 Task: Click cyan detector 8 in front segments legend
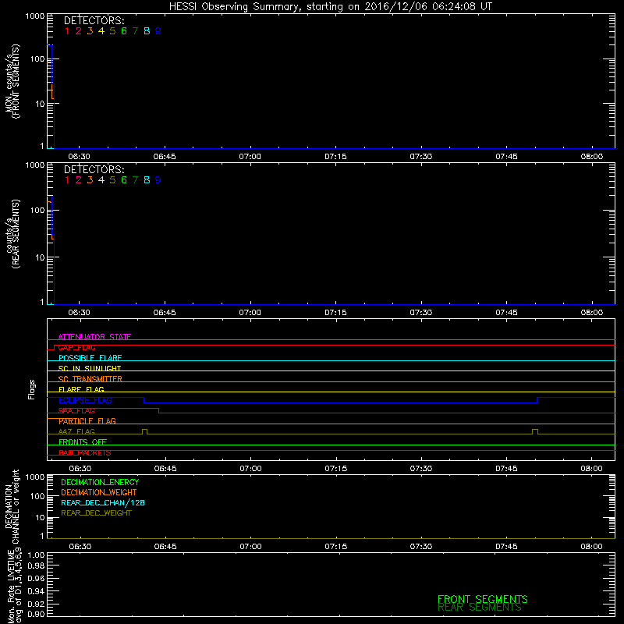pyautogui.click(x=147, y=30)
